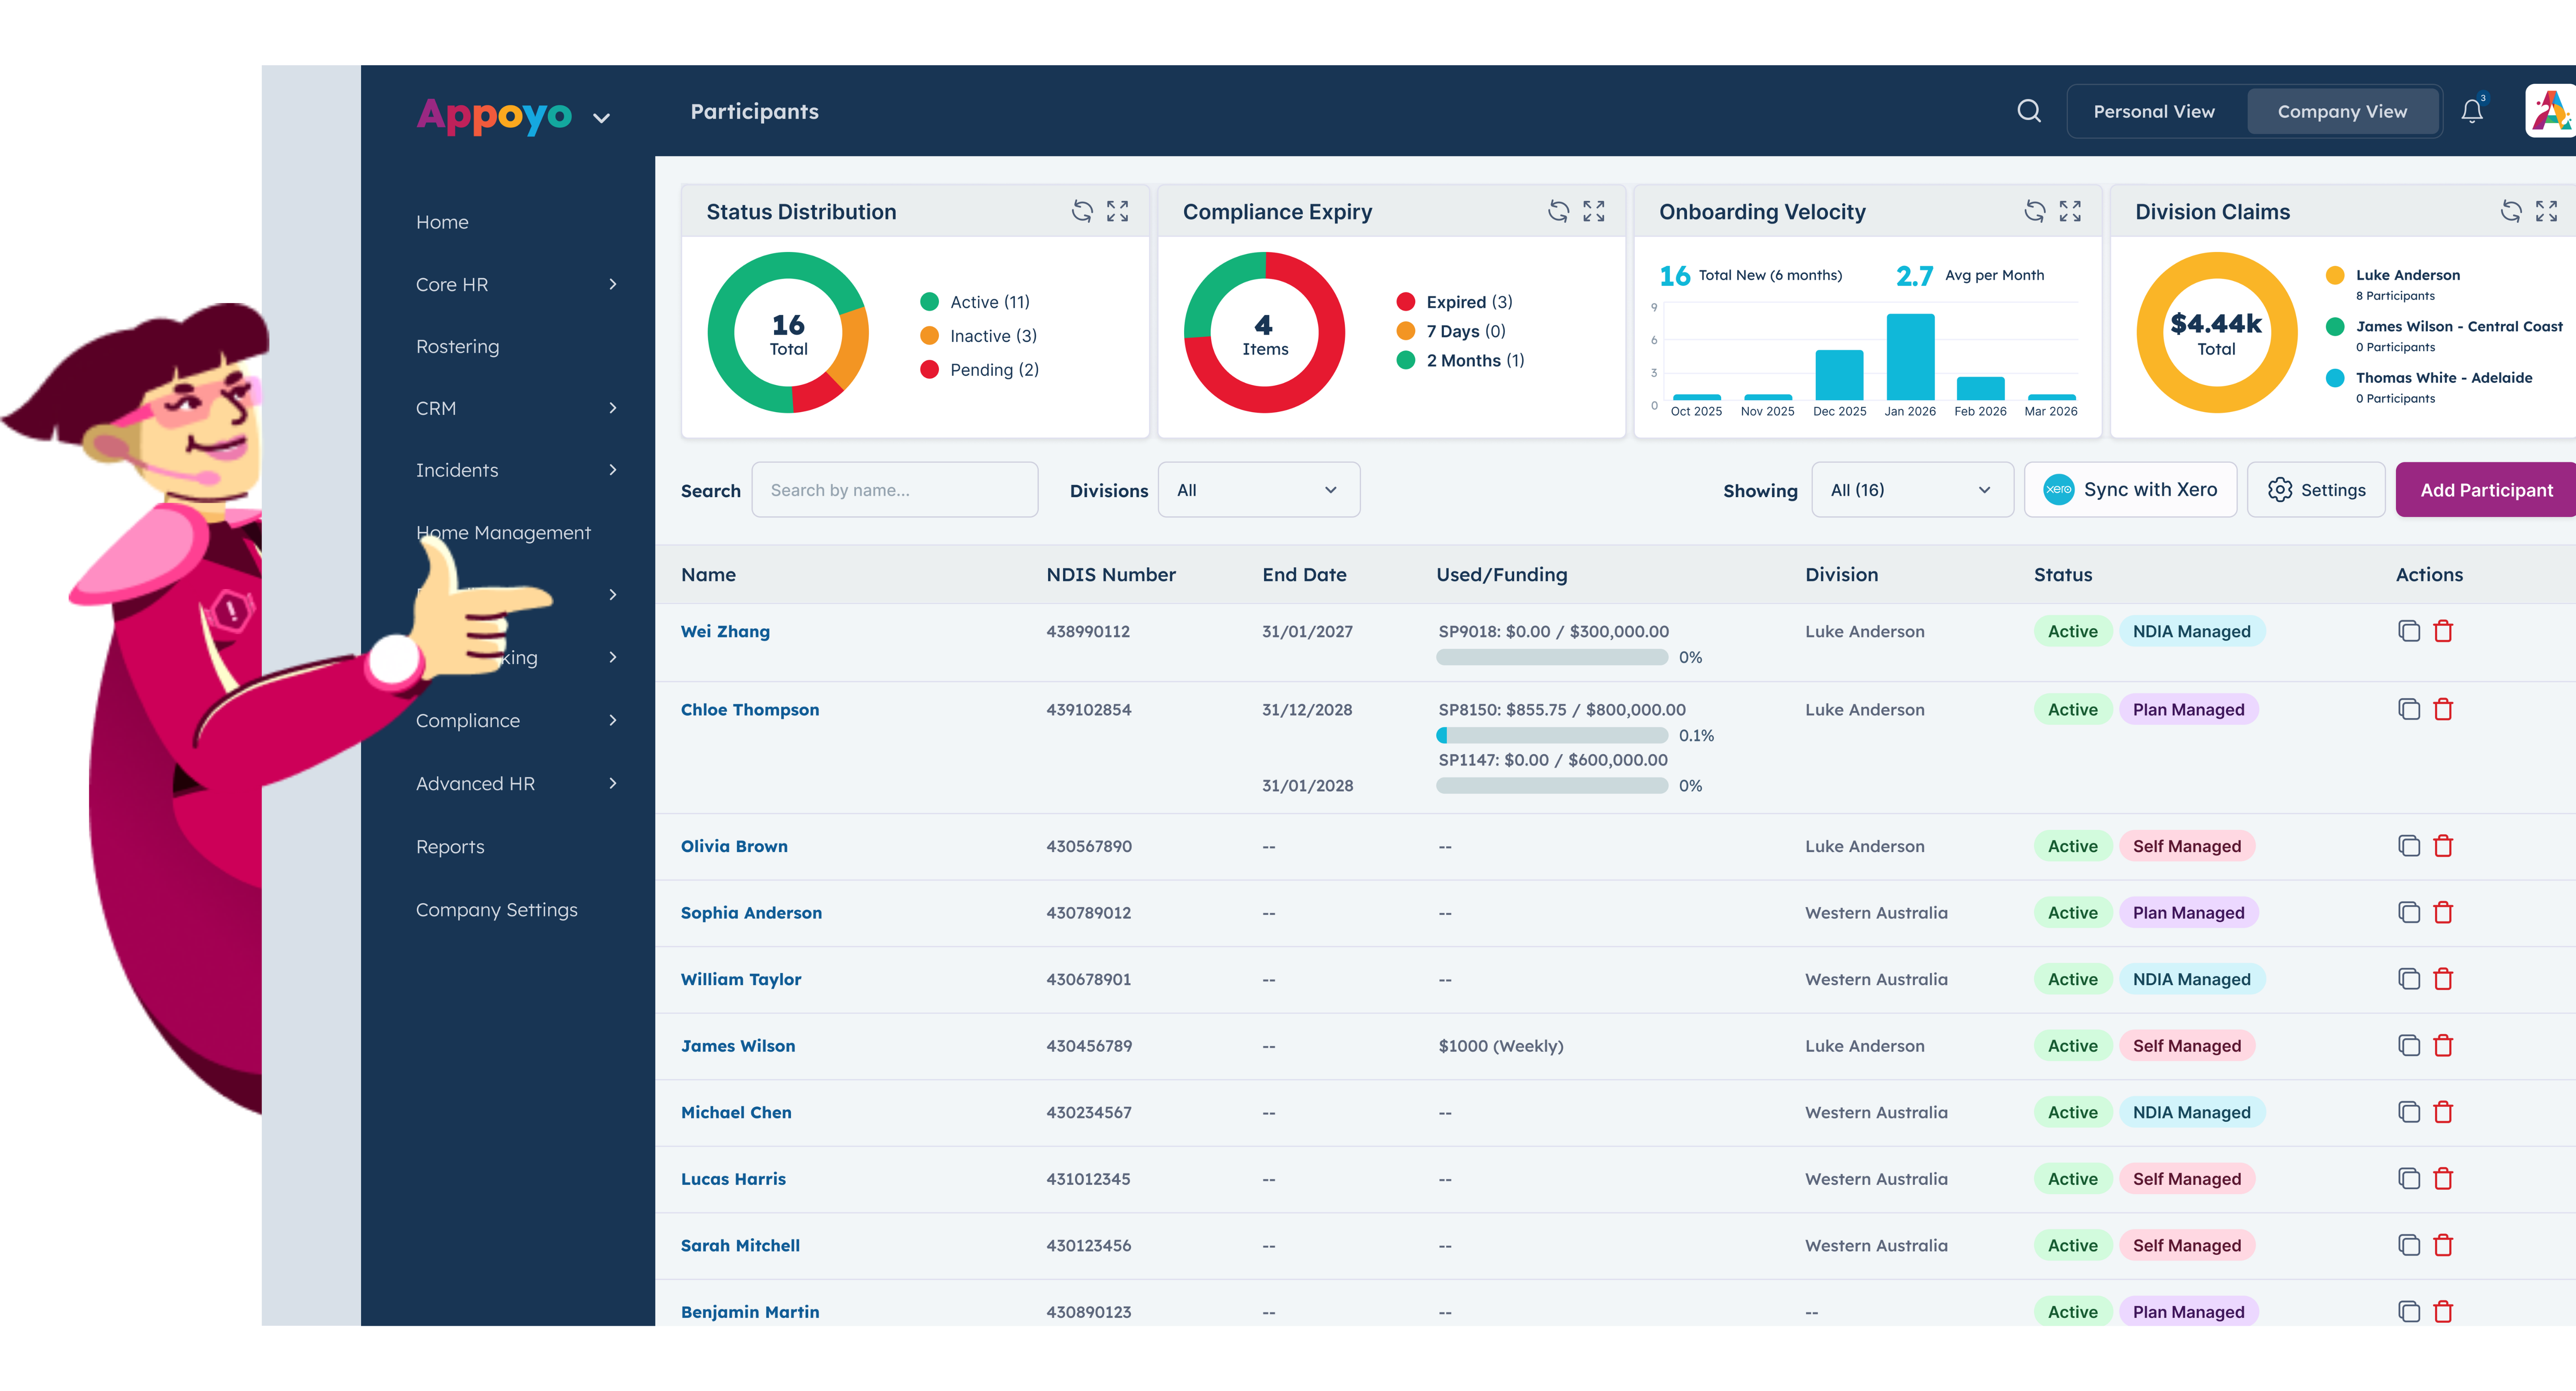Viewport: 2576px width, 1391px height.
Task: Copy the Olivia Brown participant row
Action: (x=2409, y=846)
